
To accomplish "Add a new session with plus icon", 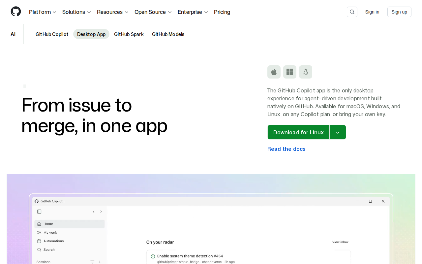I will 100,262.
